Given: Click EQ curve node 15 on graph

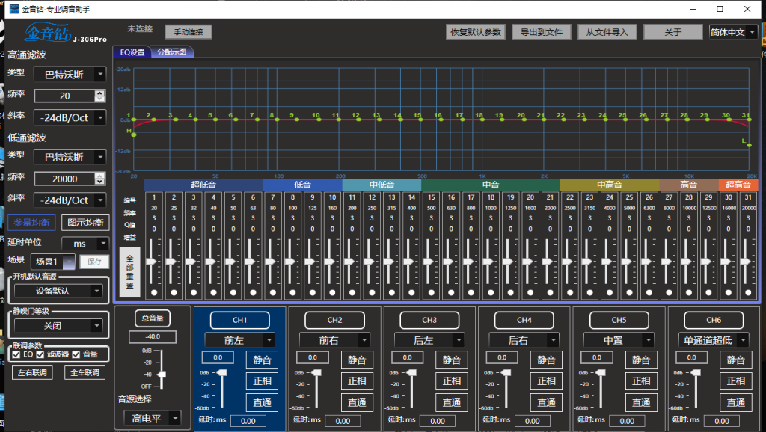Looking at the screenshot, I should coord(420,120).
